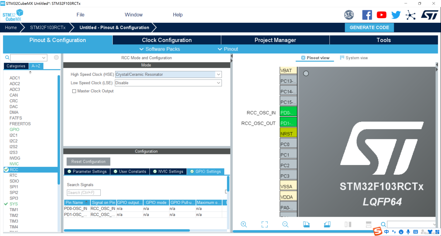Click the Search Signals input field
Image resolution: width=441 pixels, height=236 pixels.
point(84,193)
